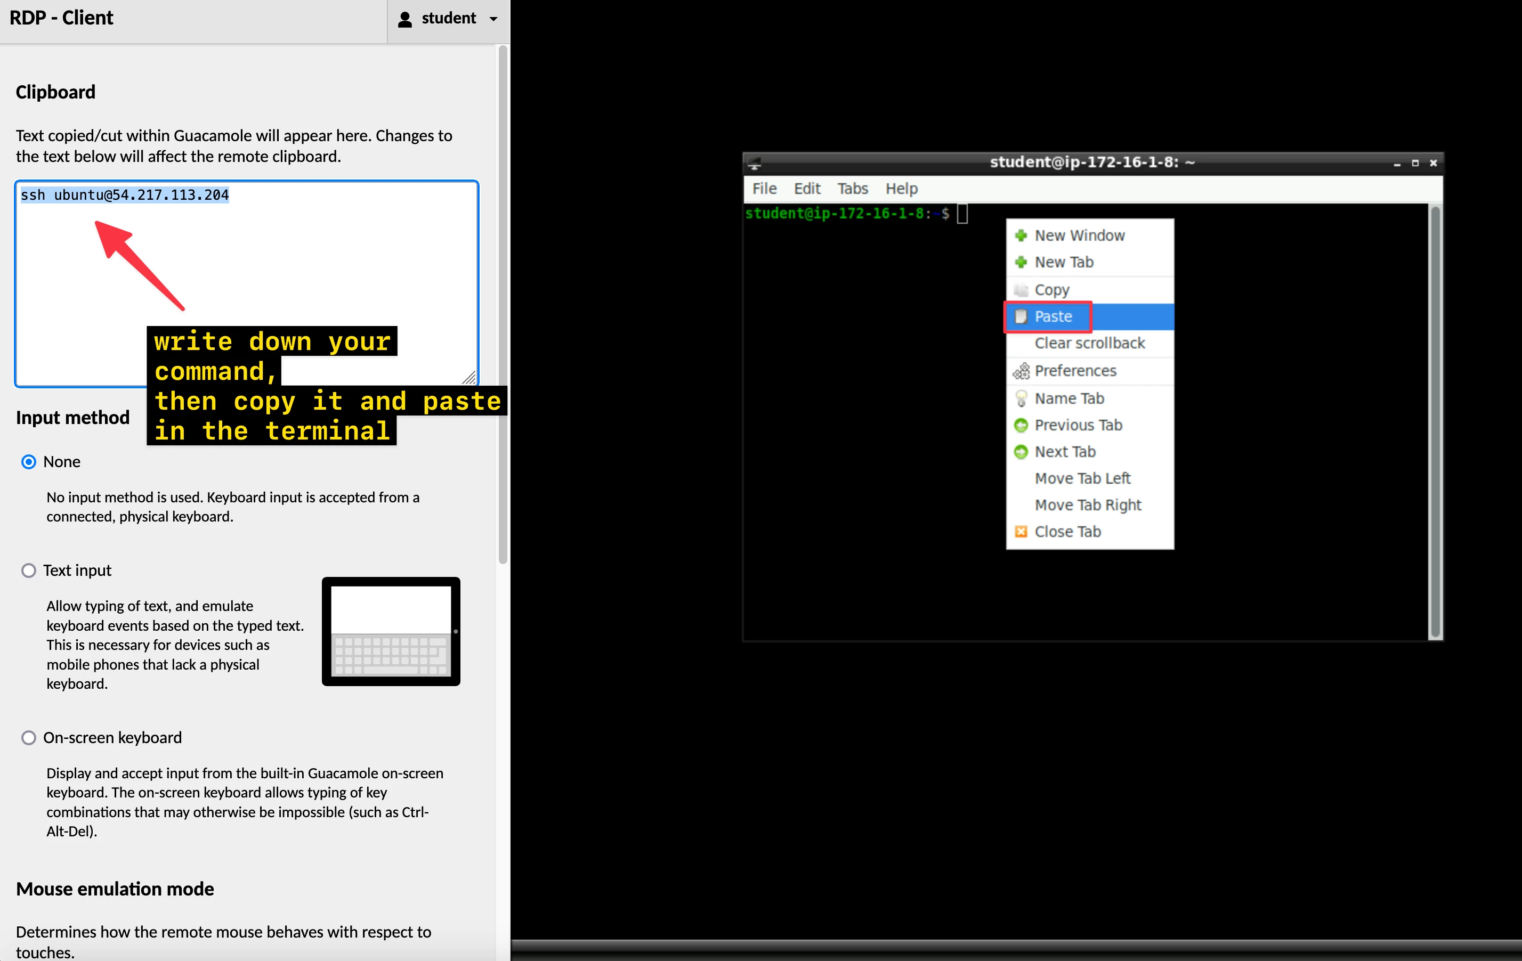The height and width of the screenshot is (961, 1522).
Task: Click the Previous Tab green arrow icon
Action: pos(1020,425)
